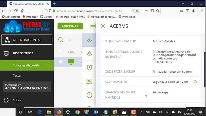The image size is (206, 116).
Task: Open Google Chrome from taskbar
Action: pyautogui.click(x=77, y=112)
